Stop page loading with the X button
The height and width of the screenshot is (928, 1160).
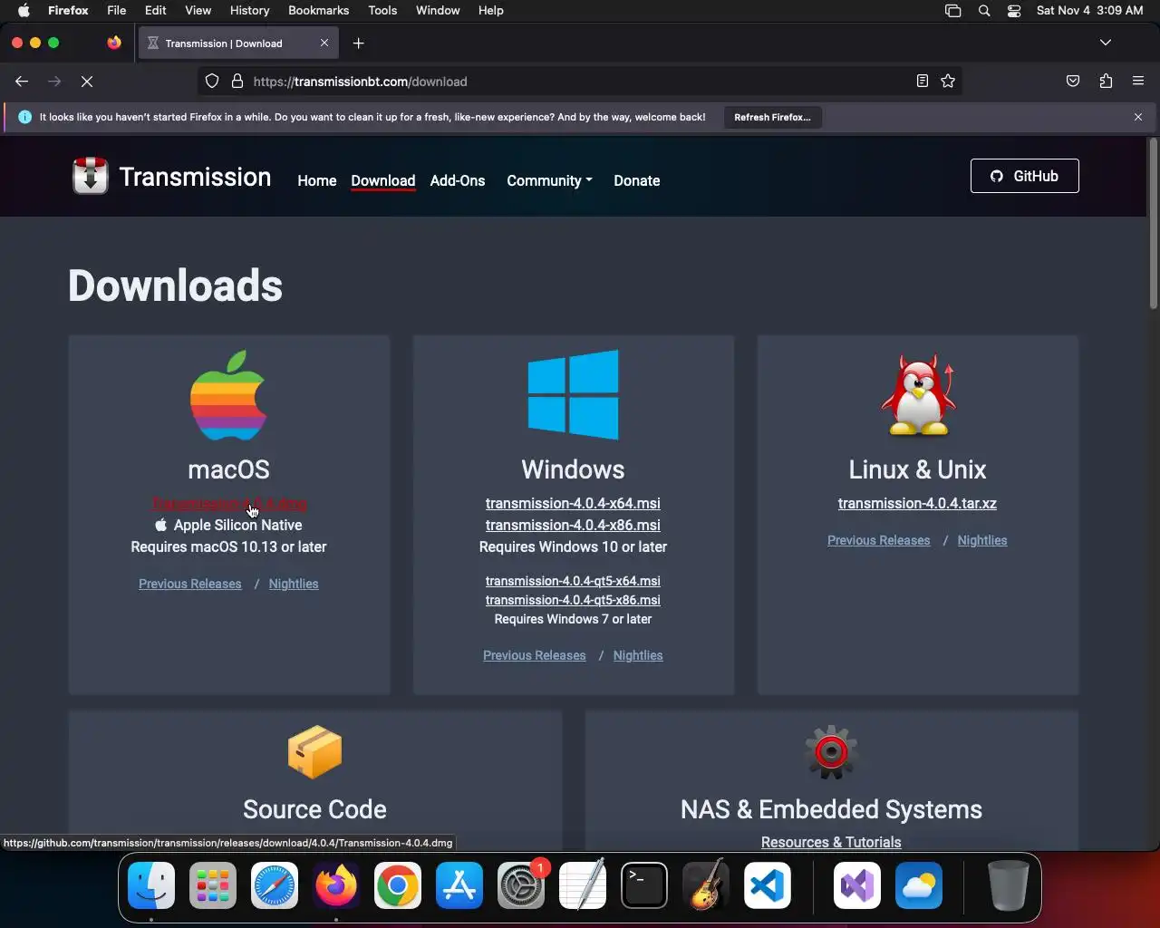click(x=87, y=82)
